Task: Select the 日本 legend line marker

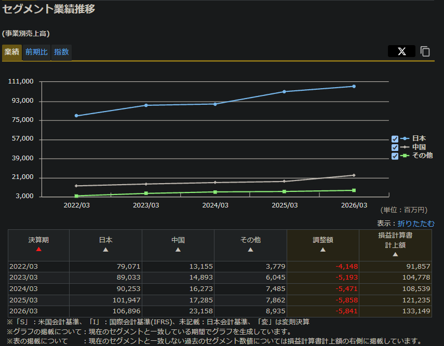Action: (x=405, y=139)
